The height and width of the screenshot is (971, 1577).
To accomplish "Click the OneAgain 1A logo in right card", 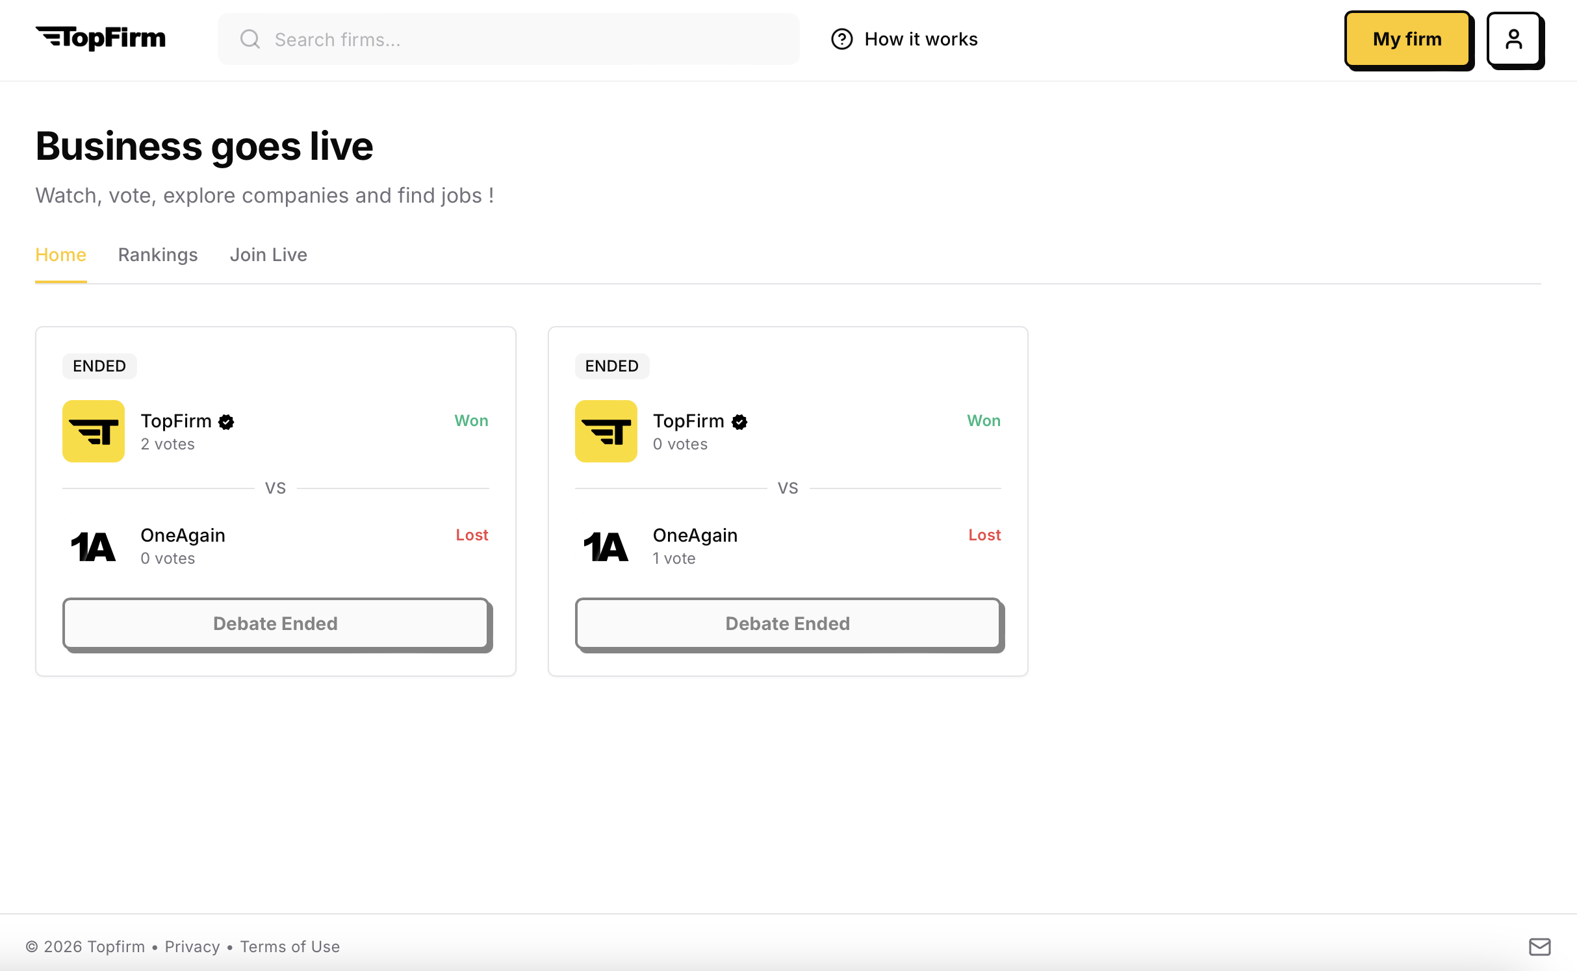I will point(606,546).
